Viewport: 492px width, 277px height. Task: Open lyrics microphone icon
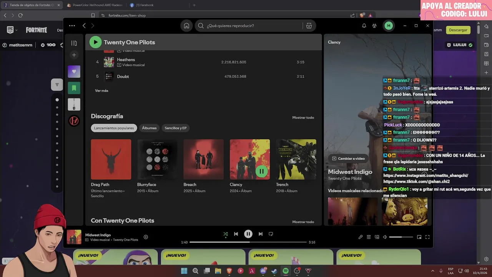point(361,237)
